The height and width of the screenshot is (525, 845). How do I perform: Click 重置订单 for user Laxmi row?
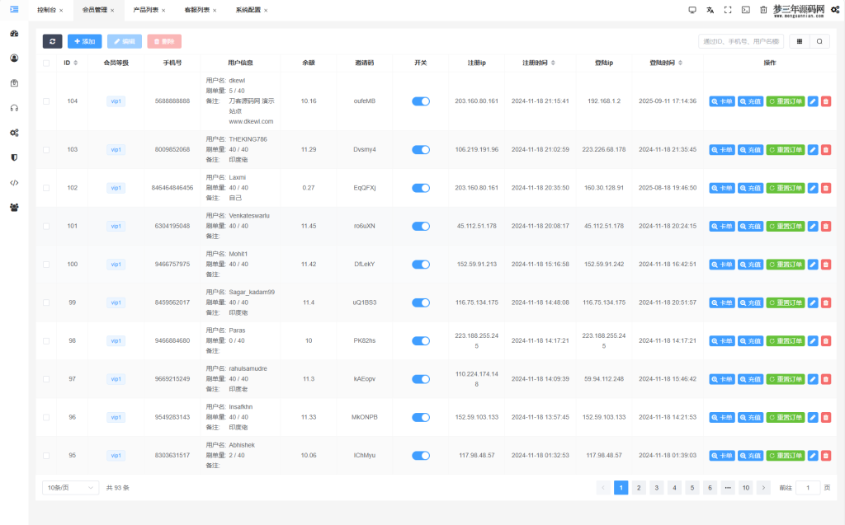pyautogui.click(x=786, y=188)
